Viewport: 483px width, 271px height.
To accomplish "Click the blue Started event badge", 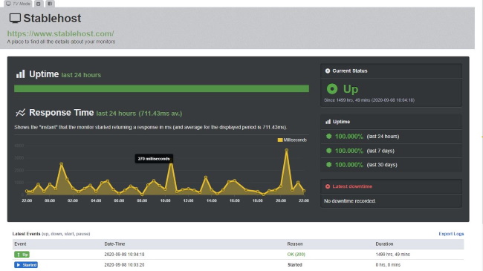I will click(26, 265).
